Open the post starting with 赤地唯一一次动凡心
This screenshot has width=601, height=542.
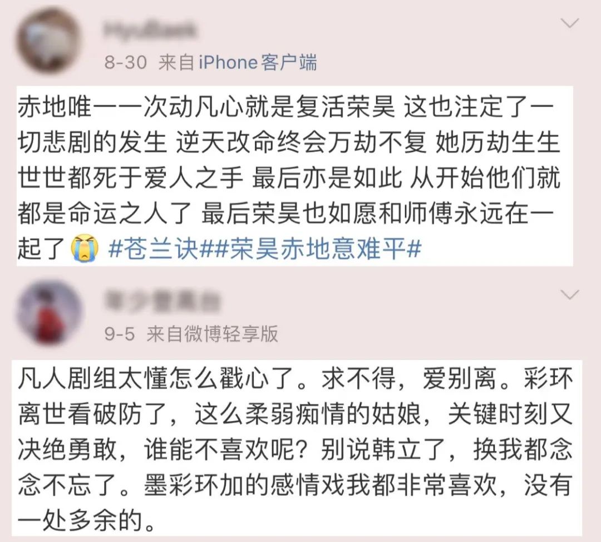295,176
